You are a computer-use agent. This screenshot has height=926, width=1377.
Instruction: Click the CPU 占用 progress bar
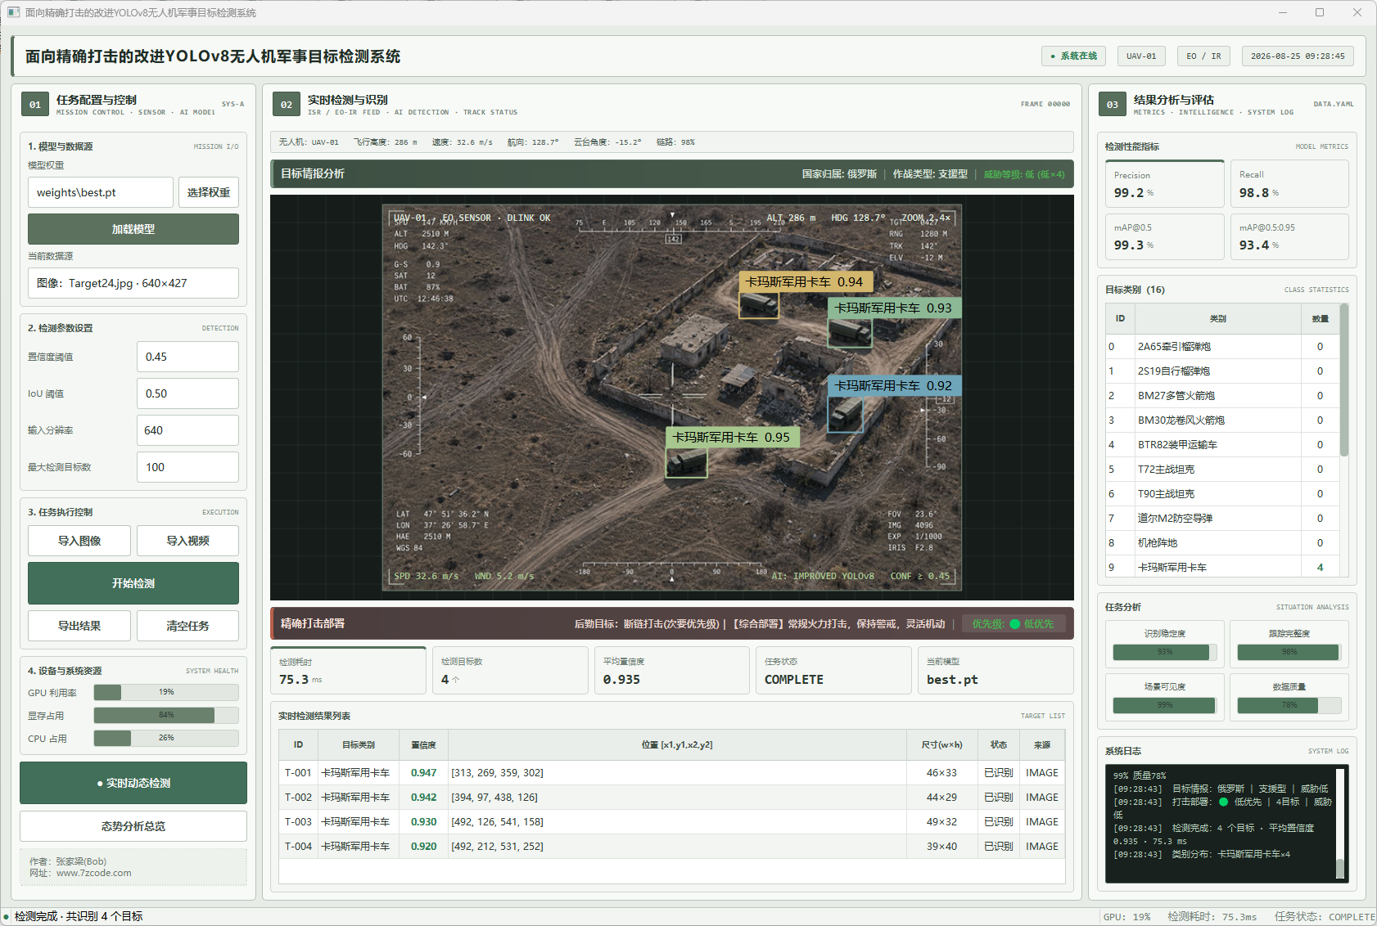[x=166, y=738]
